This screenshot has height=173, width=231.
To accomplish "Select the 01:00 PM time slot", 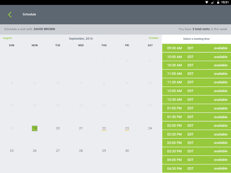I will pyautogui.click(x=197, y=108).
